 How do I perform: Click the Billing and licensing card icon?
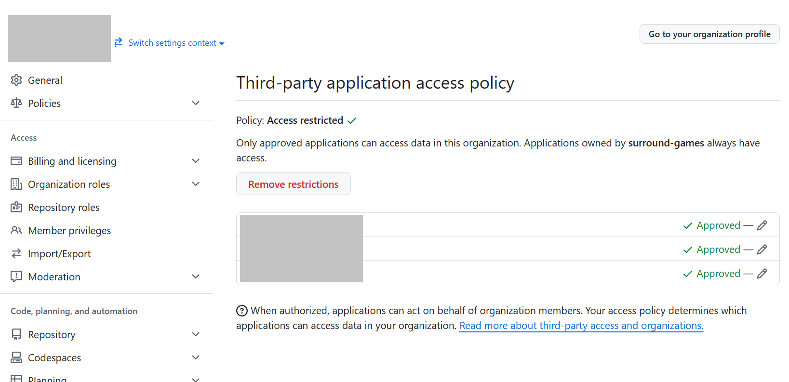click(16, 161)
